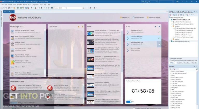The height and width of the screenshot is (109, 199).
Task: Toggle checkmark for Customize Wallpaper task
Action: pyautogui.click(x=159, y=38)
